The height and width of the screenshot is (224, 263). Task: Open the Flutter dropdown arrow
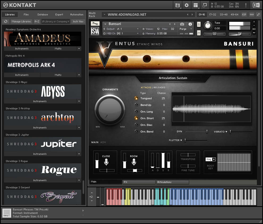tap(181, 140)
